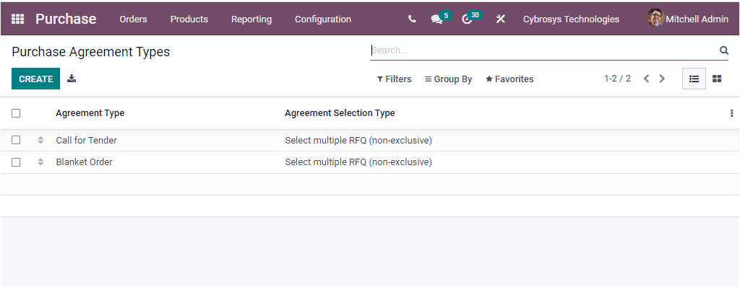This screenshot has width=740, height=287.
Task: Open the Products menu
Action: 189,19
